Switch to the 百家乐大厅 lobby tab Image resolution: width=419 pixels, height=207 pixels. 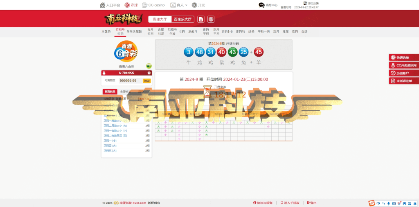(182, 19)
